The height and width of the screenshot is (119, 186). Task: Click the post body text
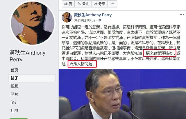coord(121,45)
